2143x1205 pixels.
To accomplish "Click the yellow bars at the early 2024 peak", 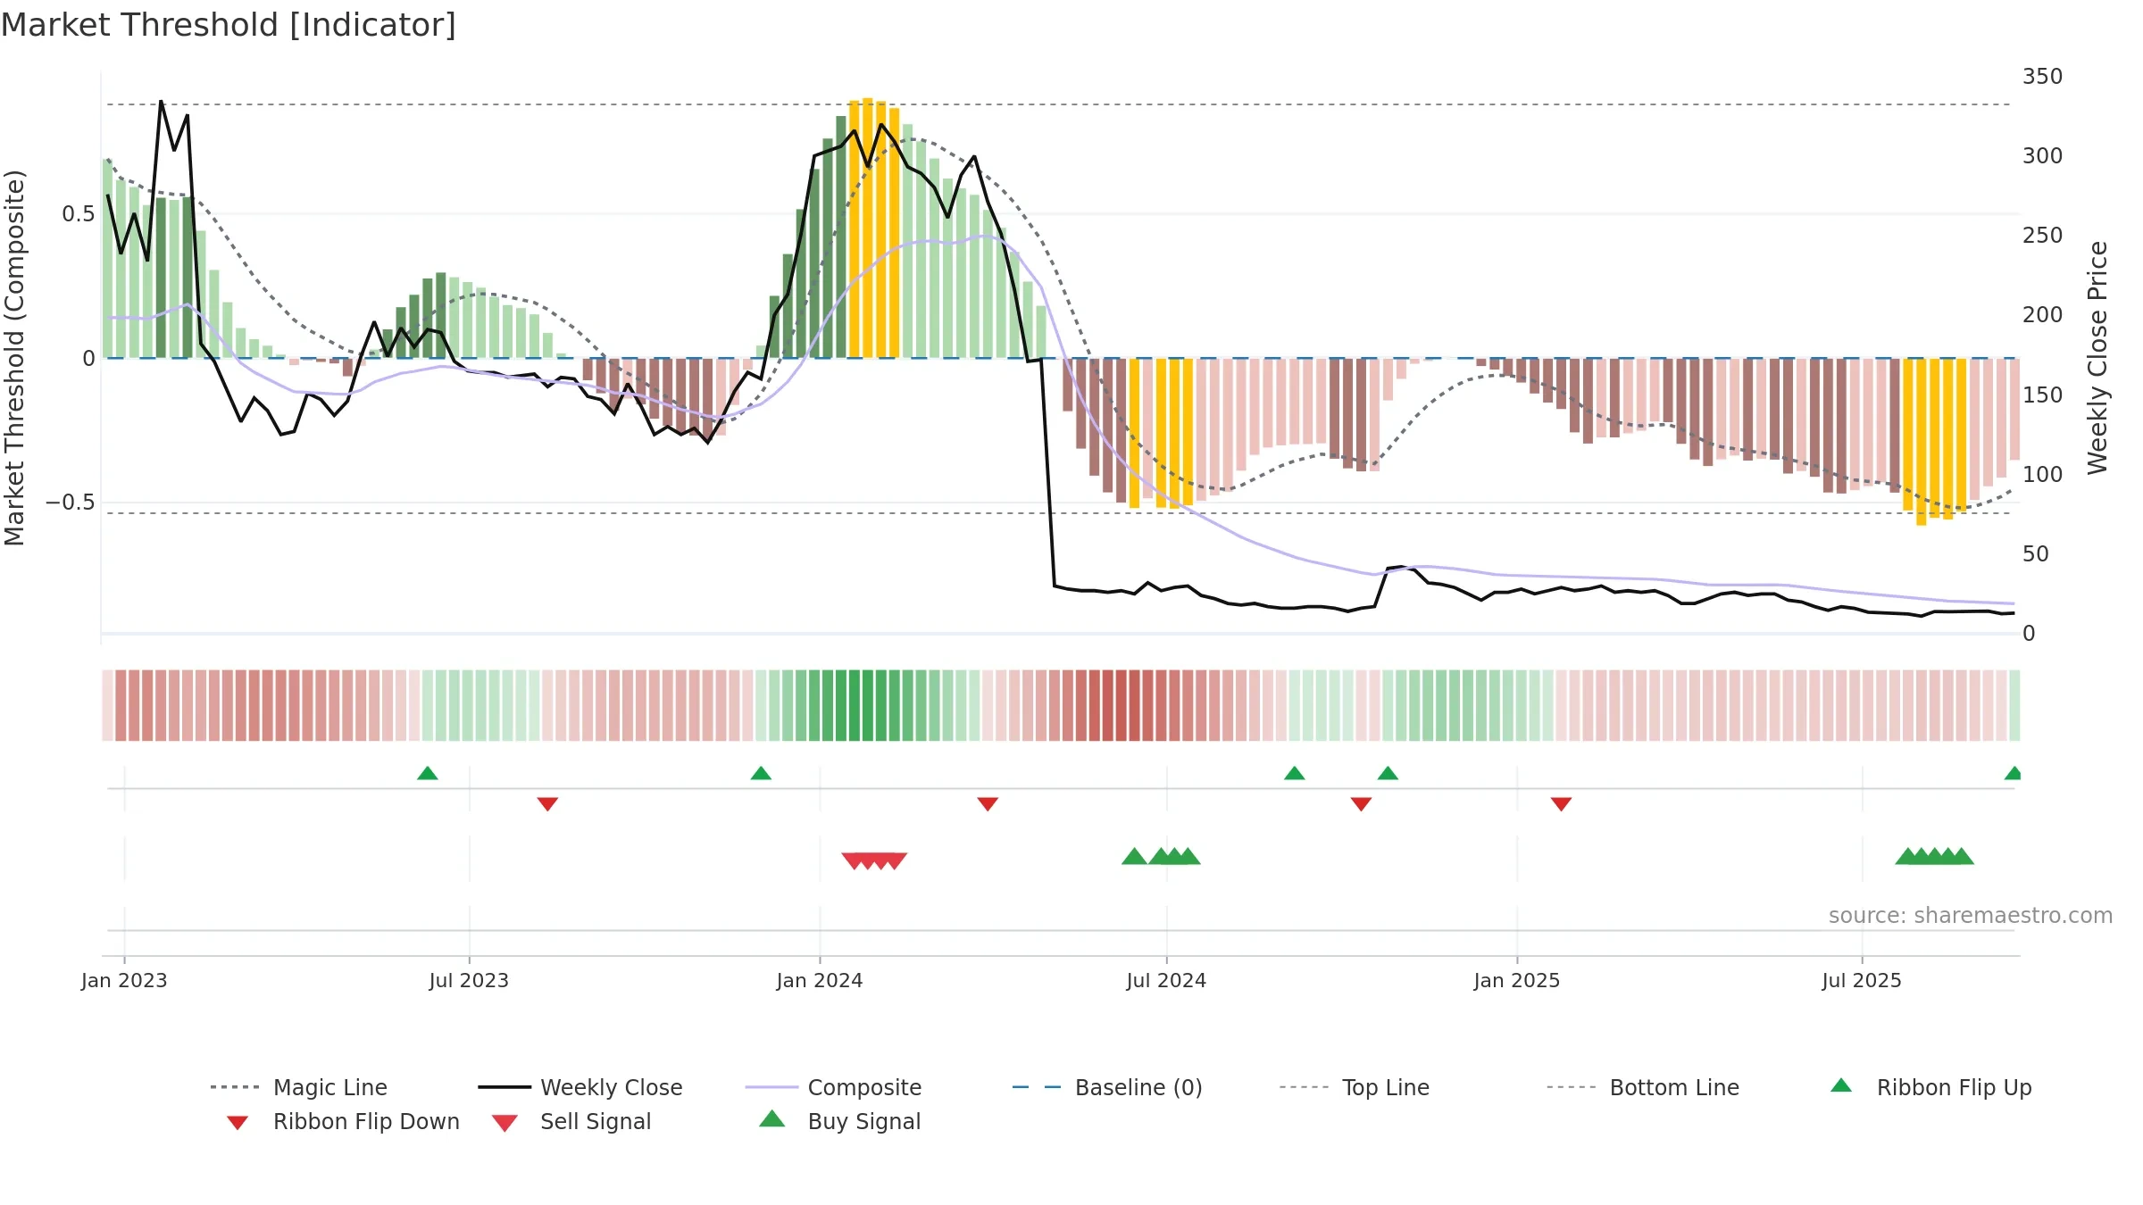I will (874, 229).
